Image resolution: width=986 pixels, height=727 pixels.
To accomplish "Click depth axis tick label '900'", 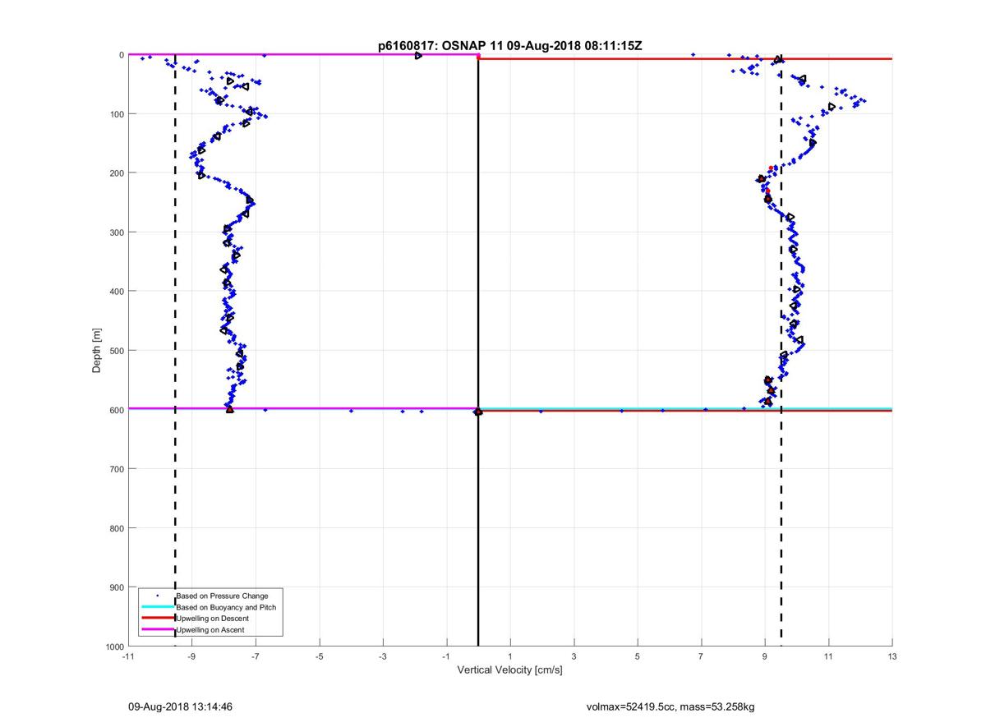I will [x=116, y=587].
